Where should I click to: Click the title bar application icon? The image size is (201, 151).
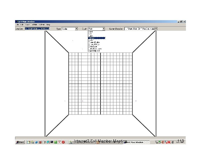coord(17,22)
